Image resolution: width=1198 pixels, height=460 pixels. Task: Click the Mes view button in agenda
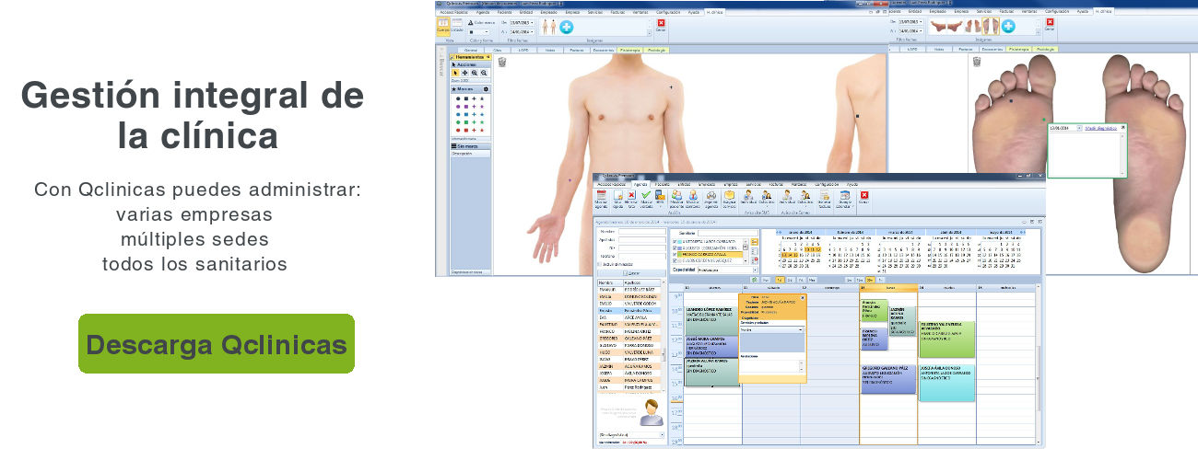812,280
